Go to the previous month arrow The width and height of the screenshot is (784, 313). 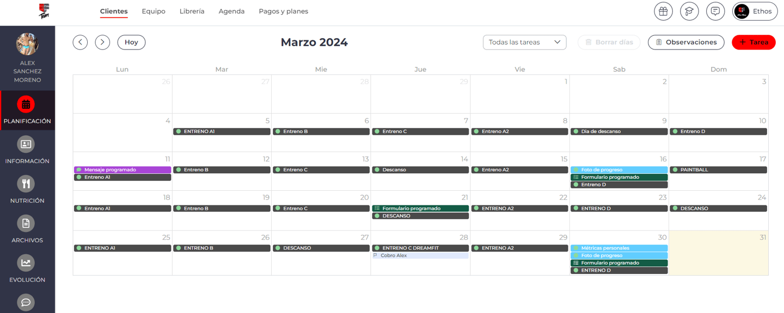coord(80,42)
